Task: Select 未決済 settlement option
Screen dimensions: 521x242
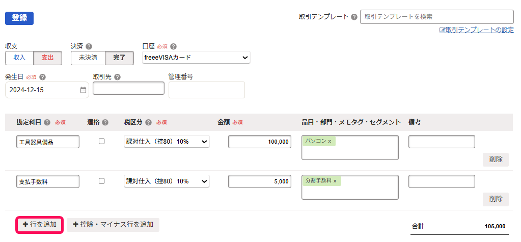Action: point(88,58)
